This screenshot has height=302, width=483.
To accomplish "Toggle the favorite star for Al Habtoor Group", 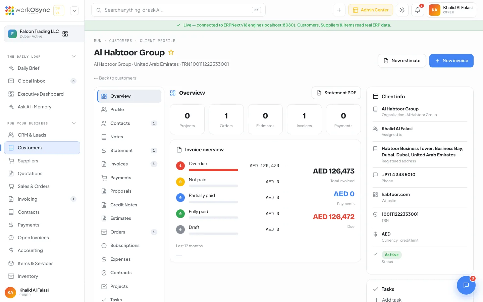I will click(171, 52).
